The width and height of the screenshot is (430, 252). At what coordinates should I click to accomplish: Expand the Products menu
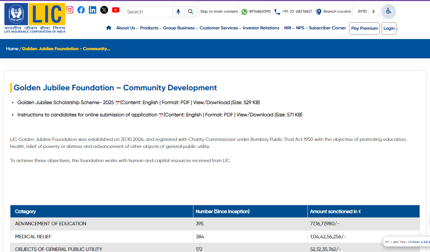pos(149,28)
